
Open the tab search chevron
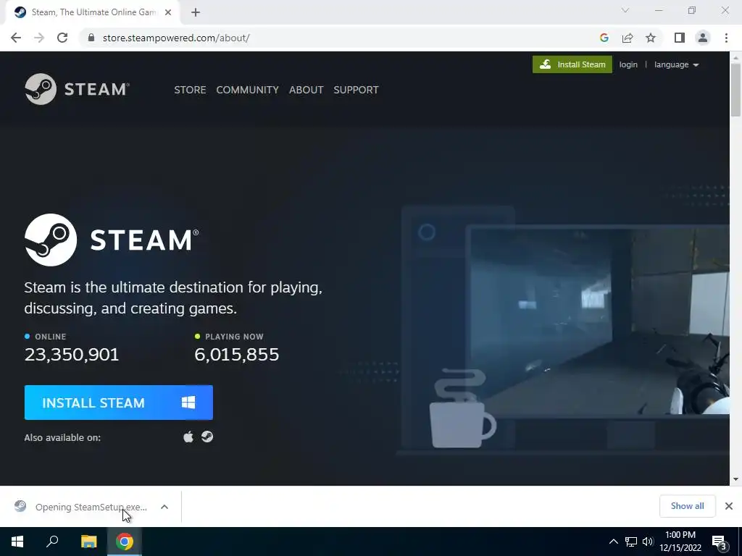pos(625,10)
